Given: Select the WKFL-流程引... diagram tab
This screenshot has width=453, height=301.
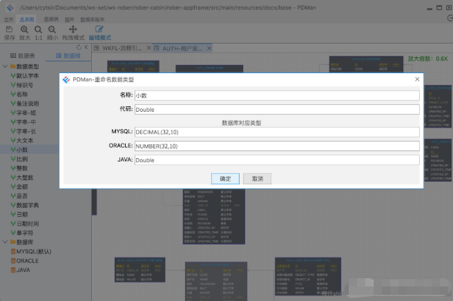Looking at the screenshot, I should point(119,48).
